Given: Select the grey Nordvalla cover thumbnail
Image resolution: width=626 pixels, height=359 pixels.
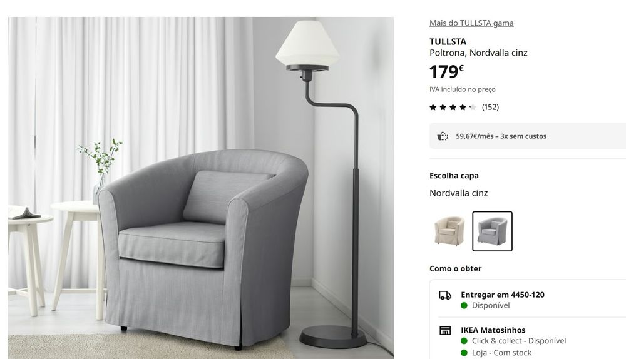Looking at the screenshot, I should tap(492, 231).
